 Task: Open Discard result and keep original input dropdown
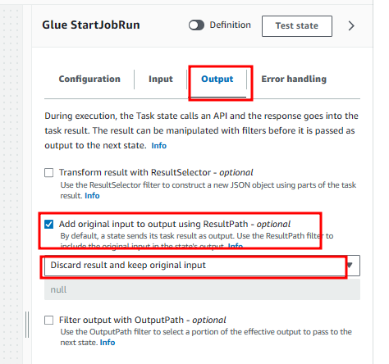click(x=202, y=266)
